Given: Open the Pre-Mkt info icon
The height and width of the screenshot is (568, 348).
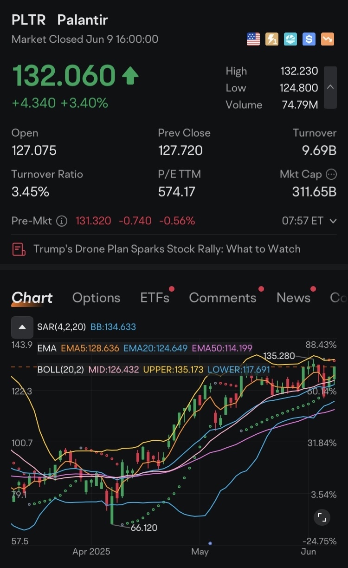Looking at the screenshot, I should pos(62,221).
